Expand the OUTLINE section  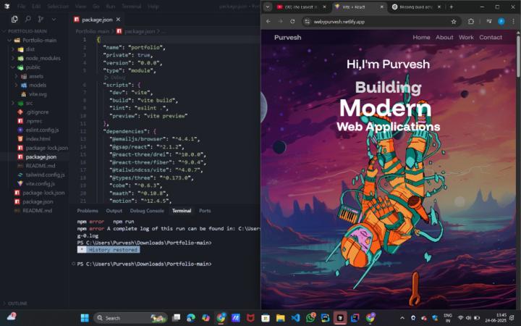coord(17,303)
